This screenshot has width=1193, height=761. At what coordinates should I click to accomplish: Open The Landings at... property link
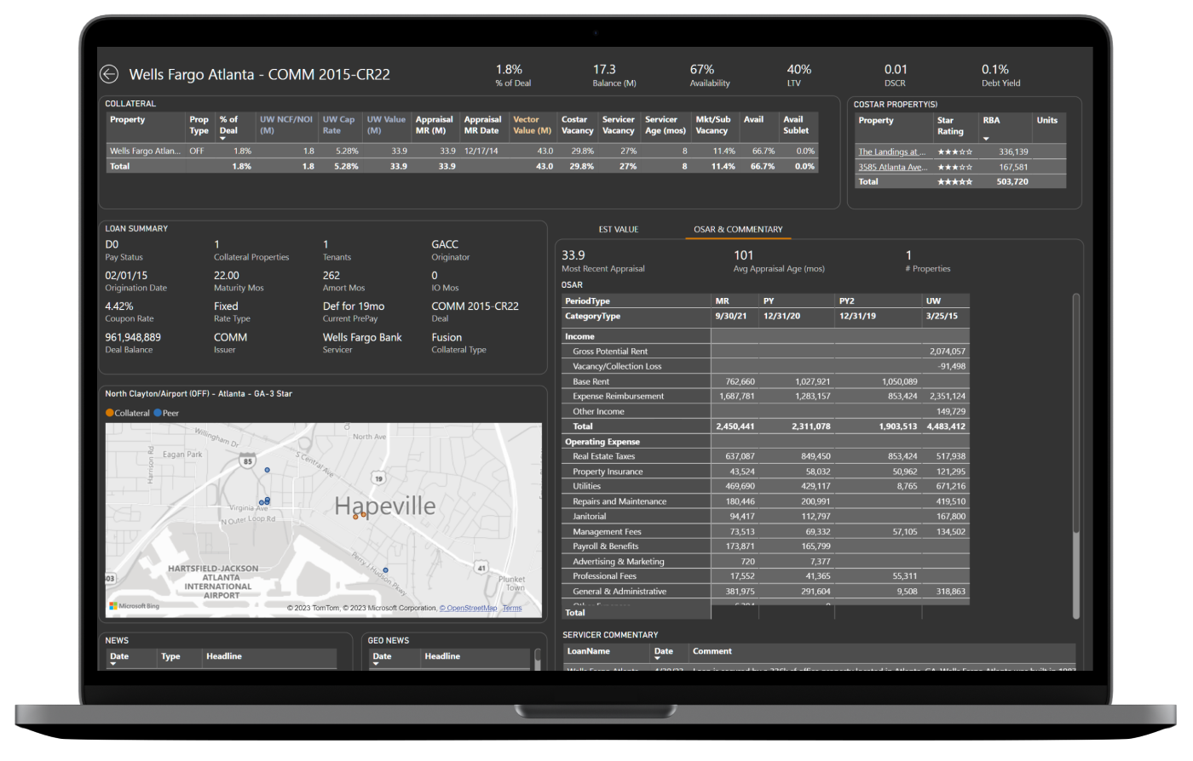click(892, 152)
